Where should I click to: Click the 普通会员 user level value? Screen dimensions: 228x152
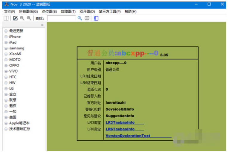(x=112, y=70)
